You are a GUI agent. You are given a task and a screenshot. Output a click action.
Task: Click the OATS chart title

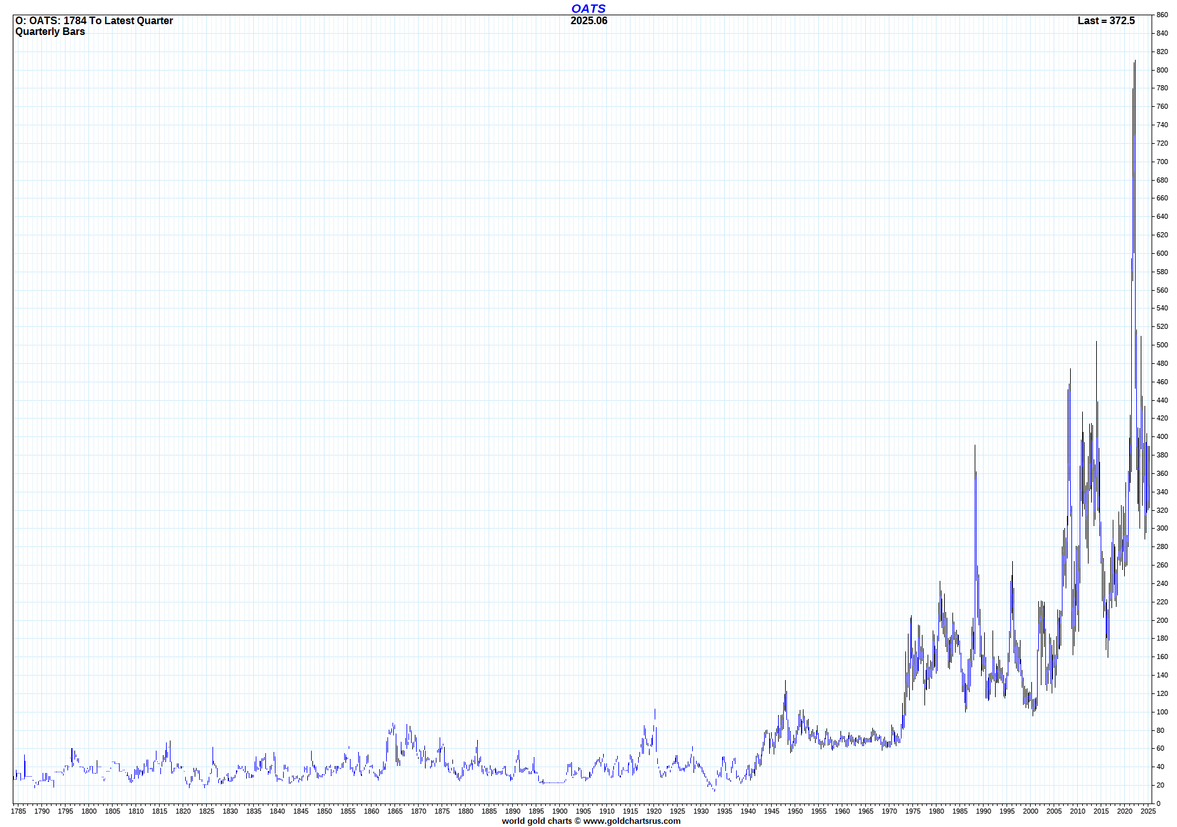click(x=588, y=8)
